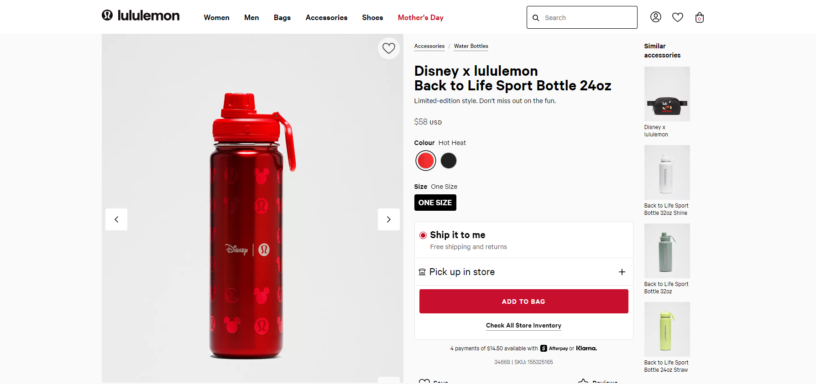Select the black colour swatch
The height and width of the screenshot is (385, 816).
pos(449,161)
